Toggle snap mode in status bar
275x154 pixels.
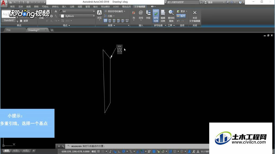point(103,151)
